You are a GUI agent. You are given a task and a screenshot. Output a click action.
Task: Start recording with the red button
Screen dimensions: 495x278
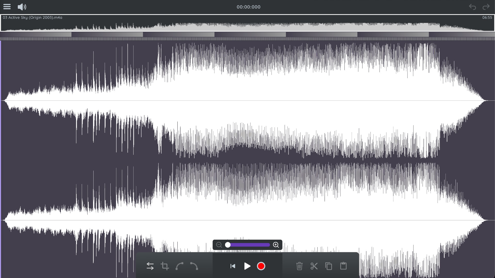(x=261, y=266)
